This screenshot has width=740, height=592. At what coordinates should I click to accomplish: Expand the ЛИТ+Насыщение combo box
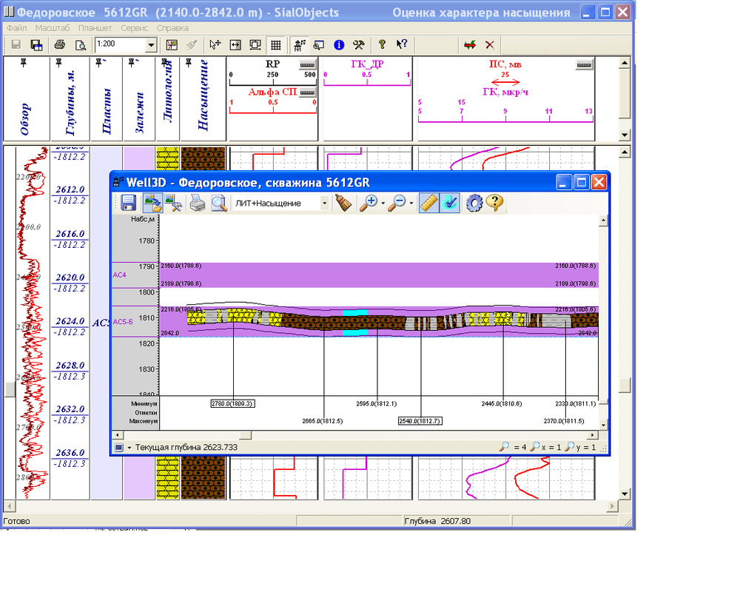[324, 203]
